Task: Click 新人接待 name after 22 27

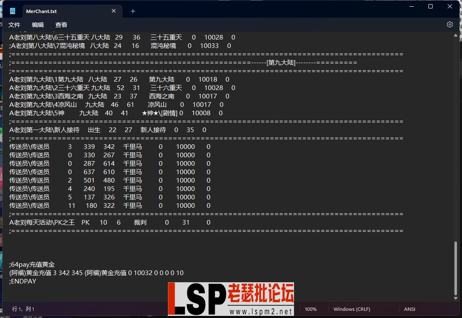Action: (x=153, y=130)
